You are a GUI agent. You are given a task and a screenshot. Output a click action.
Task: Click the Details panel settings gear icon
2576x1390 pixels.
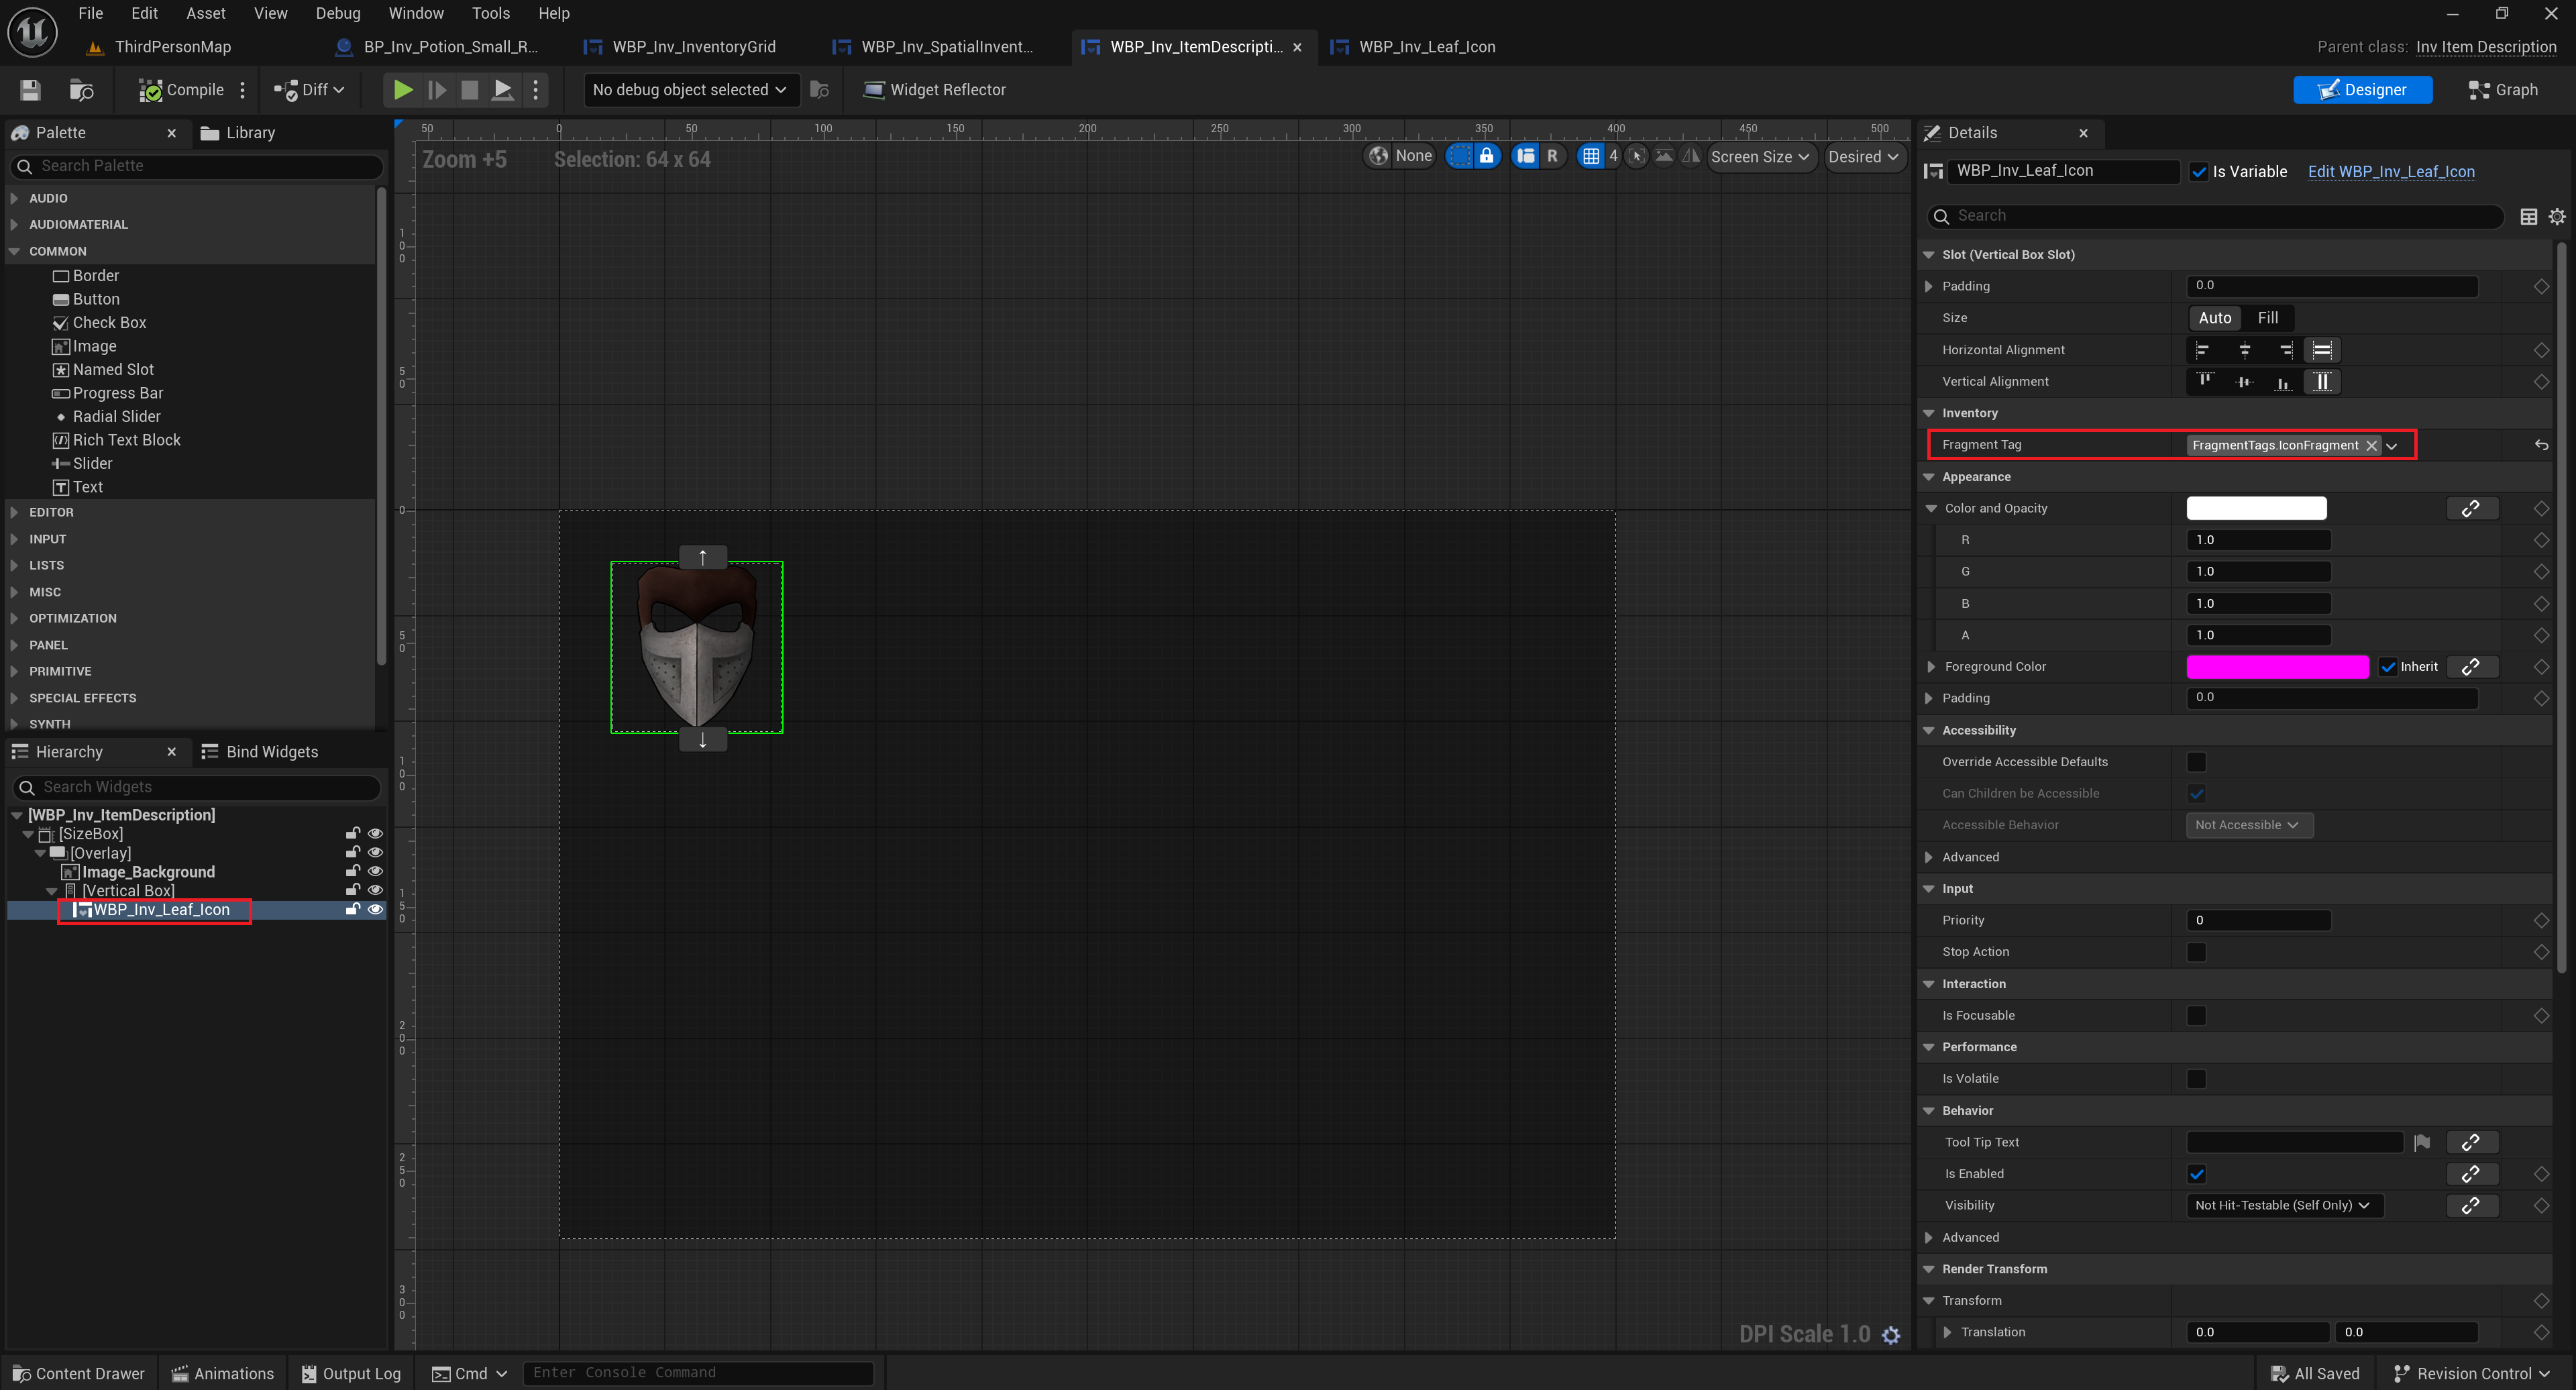coord(2556,216)
